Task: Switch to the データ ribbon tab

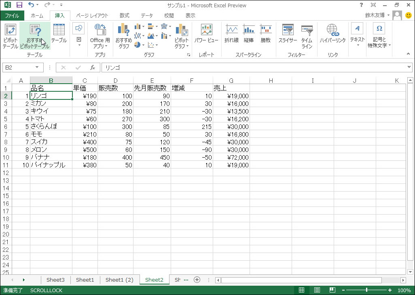Action: point(147,15)
